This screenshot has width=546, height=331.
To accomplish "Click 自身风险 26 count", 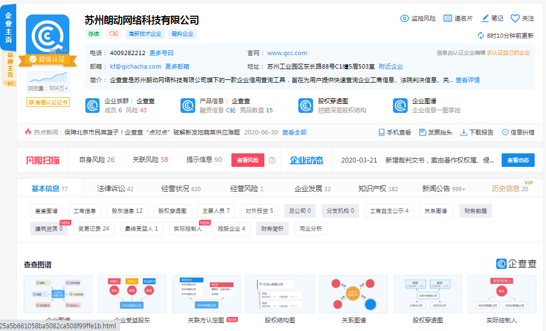I will [x=97, y=160].
